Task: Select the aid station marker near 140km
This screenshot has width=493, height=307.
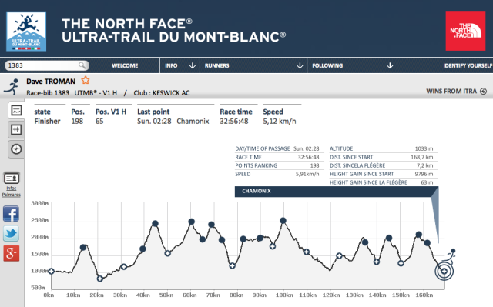Action: (x=377, y=262)
